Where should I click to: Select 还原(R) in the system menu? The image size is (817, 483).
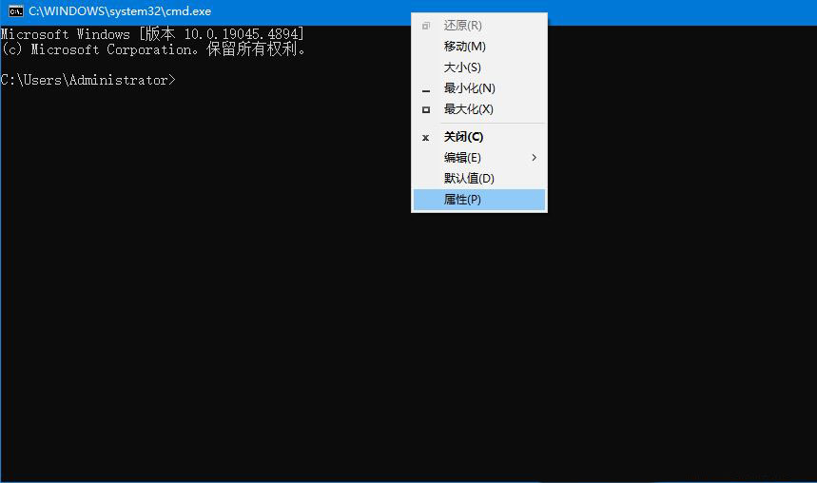[478, 26]
